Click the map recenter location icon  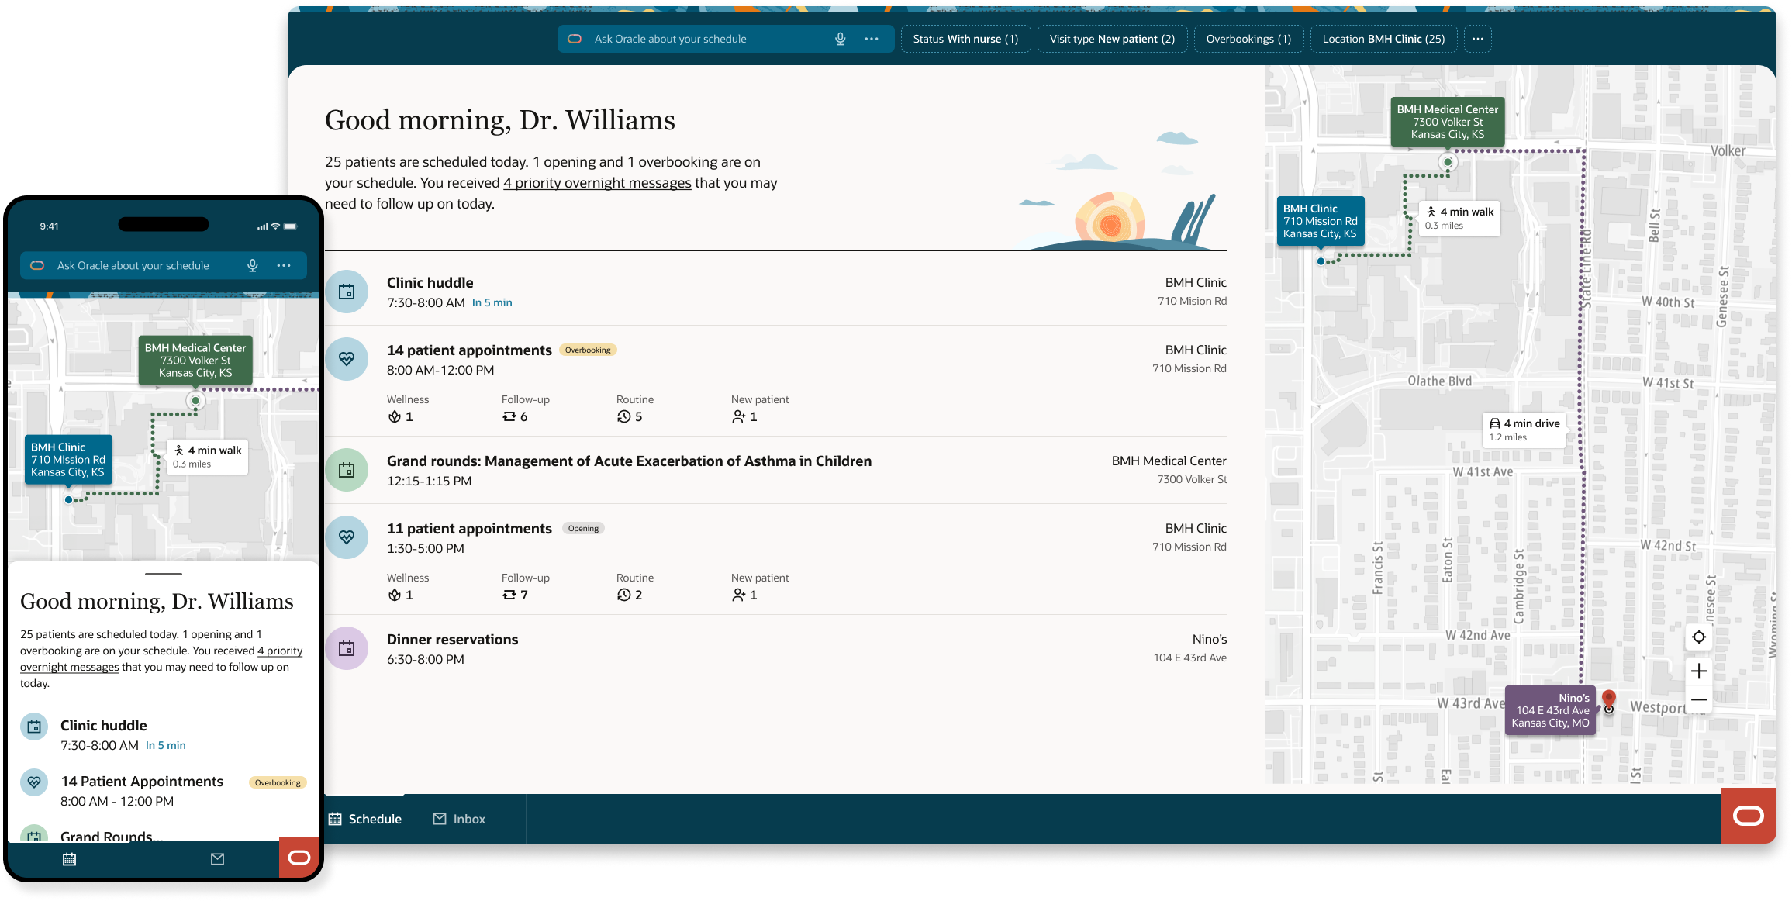(1698, 637)
